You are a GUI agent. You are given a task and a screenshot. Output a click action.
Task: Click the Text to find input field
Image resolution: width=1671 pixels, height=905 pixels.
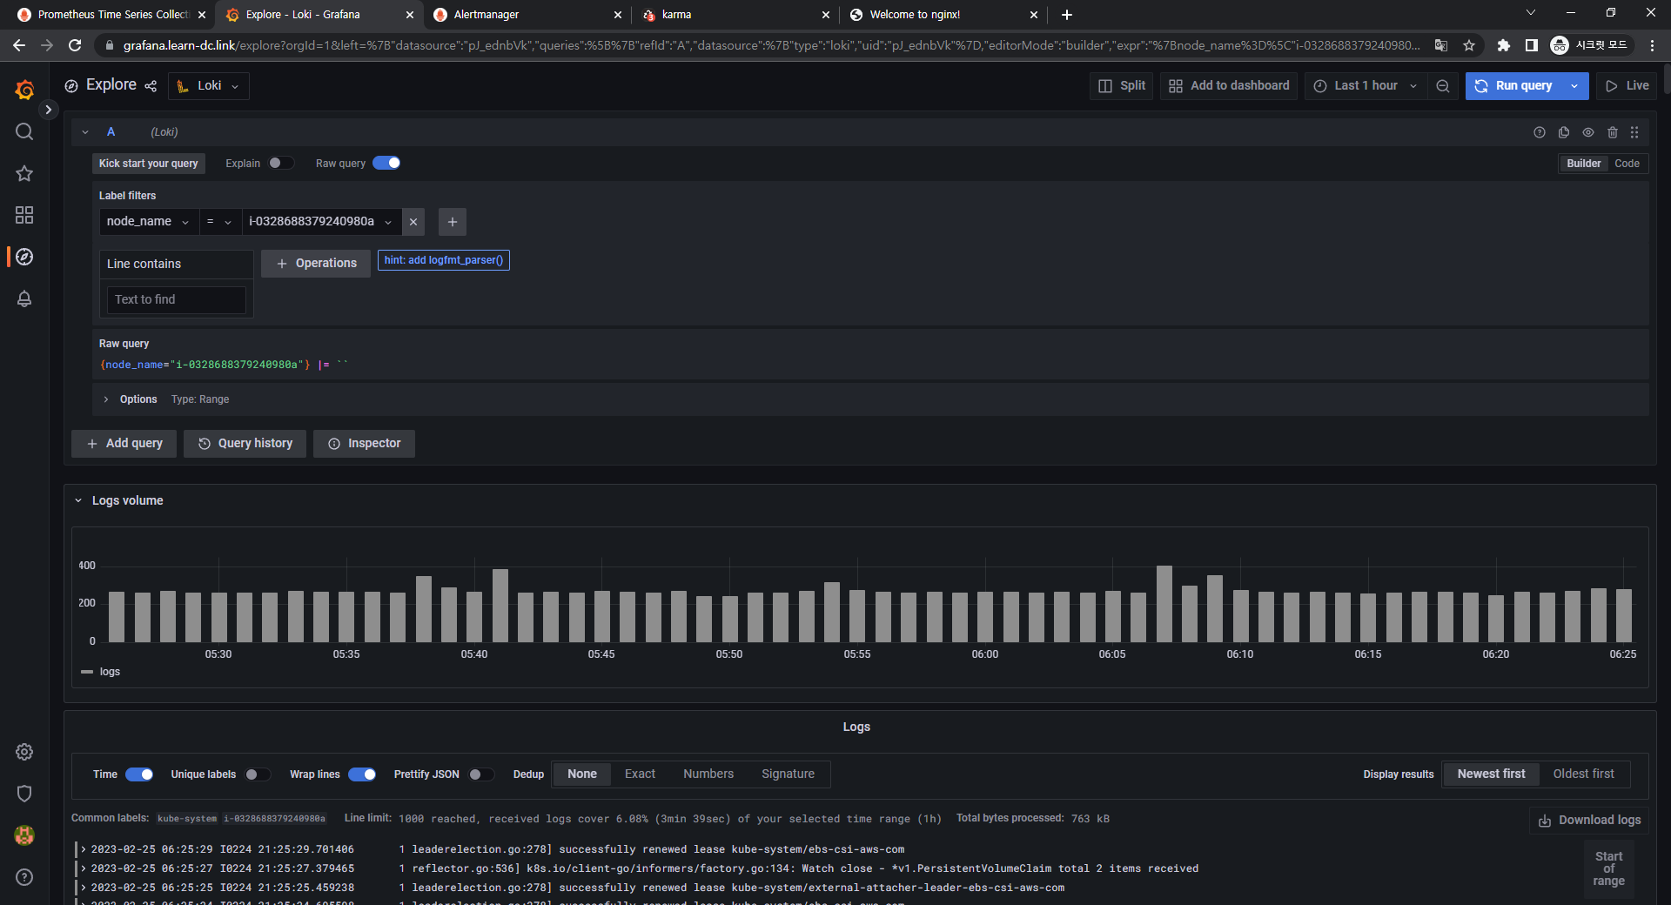point(177,299)
